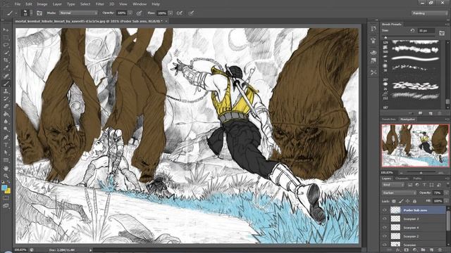
Task: Hide the Poder Sub zero layer
Action: 385,210
